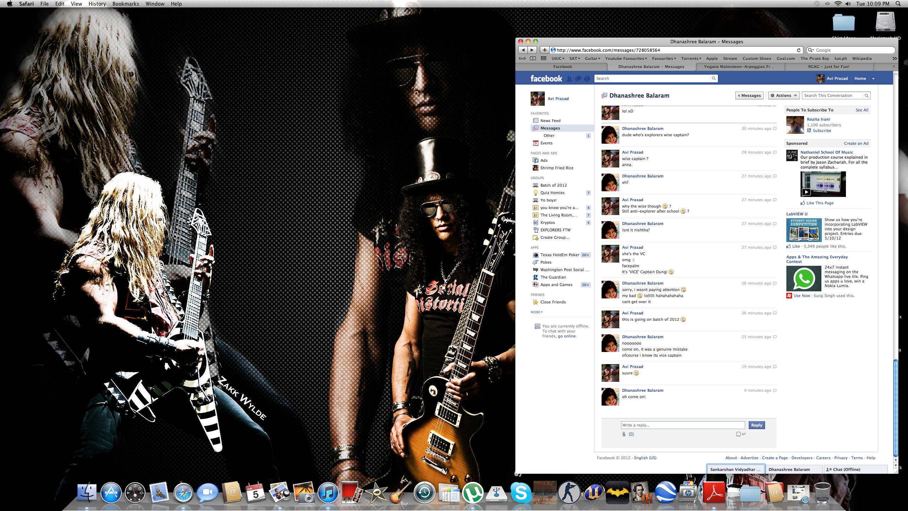The width and height of the screenshot is (908, 511).
Task: Go forward in Safari
Action: (532, 50)
